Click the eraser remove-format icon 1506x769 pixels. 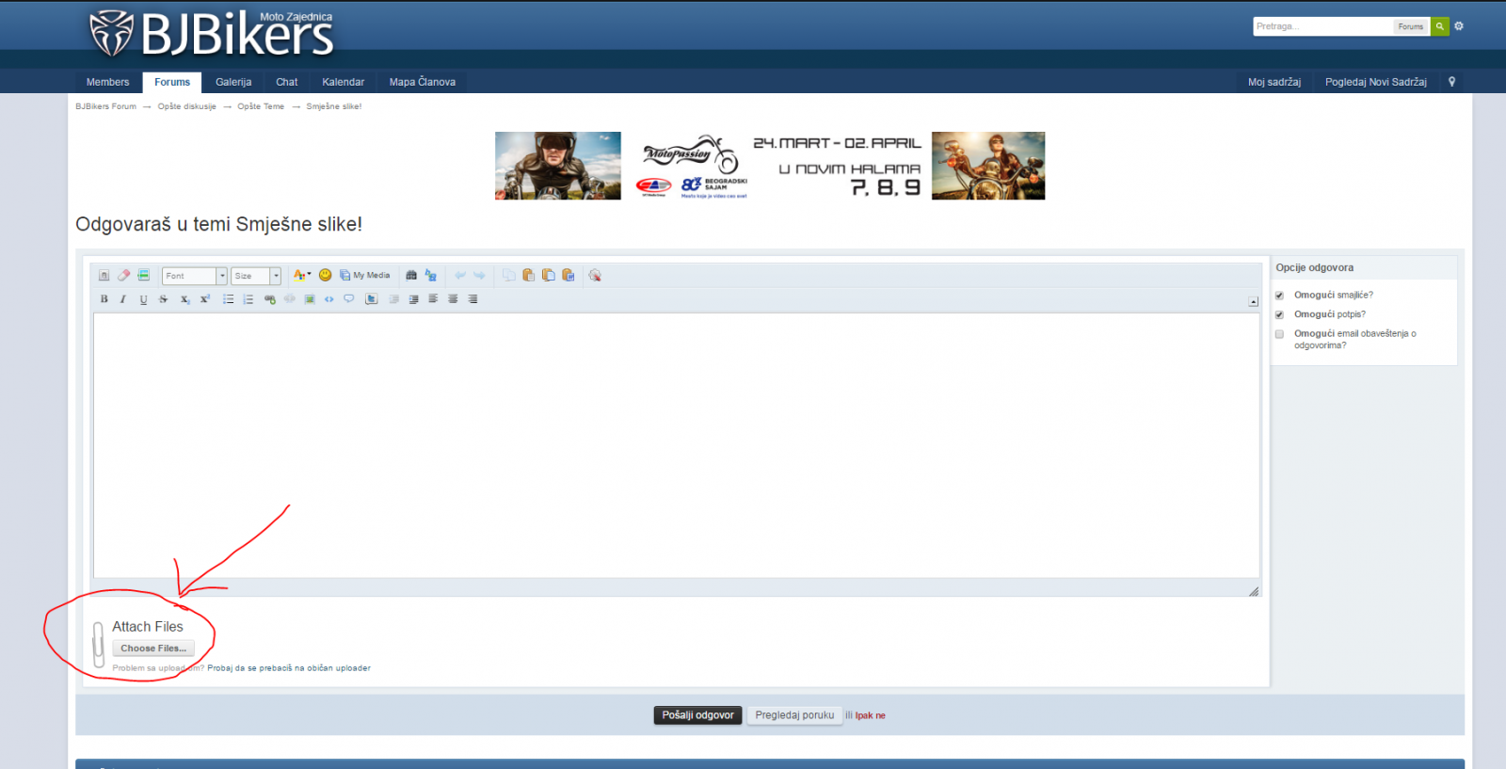(123, 275)
